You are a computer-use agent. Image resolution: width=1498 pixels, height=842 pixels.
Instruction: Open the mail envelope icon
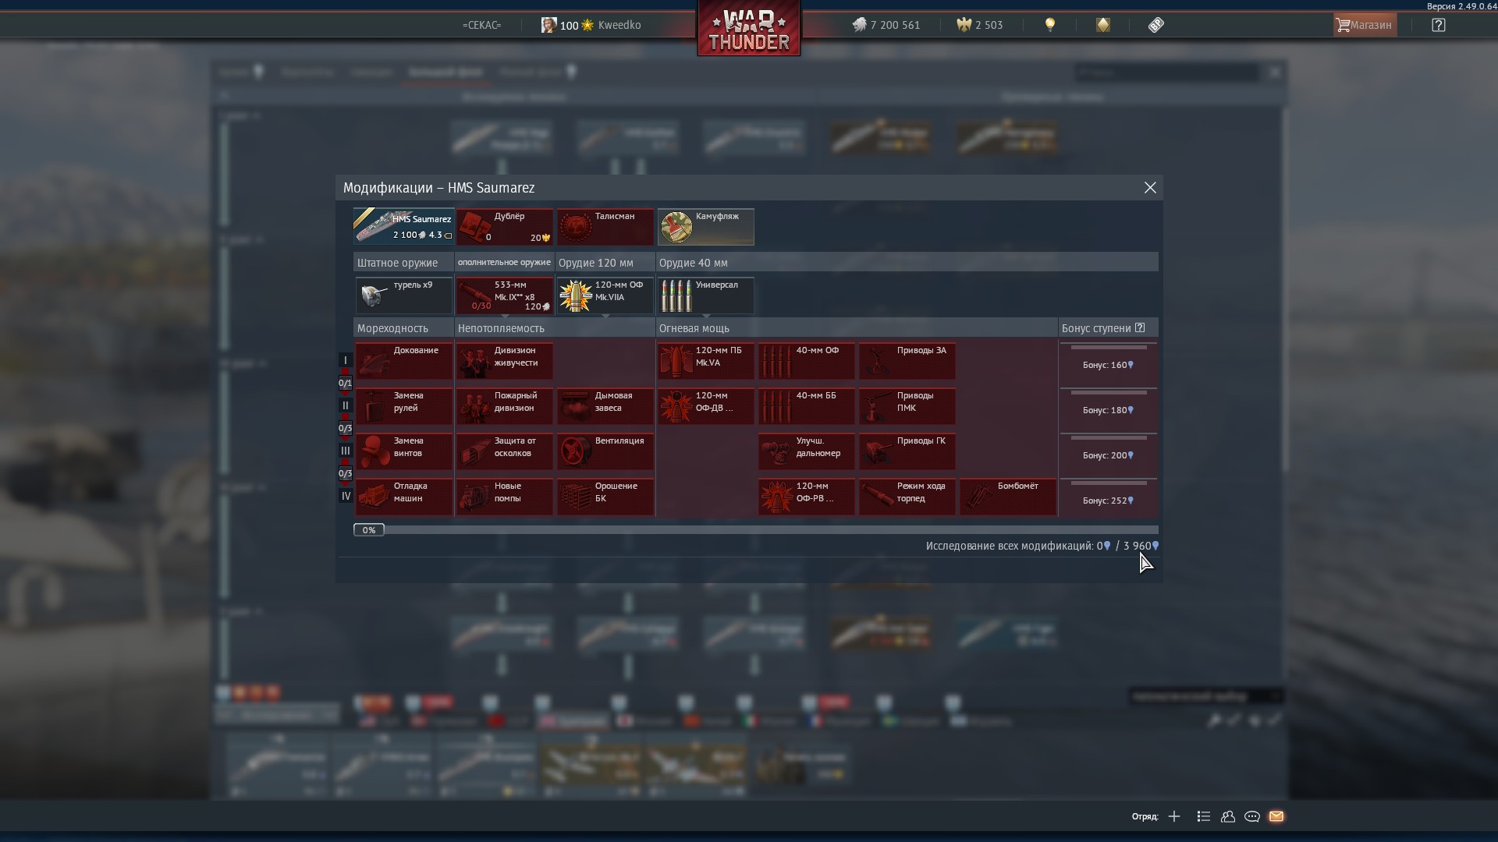click(x=1276, y=816)
